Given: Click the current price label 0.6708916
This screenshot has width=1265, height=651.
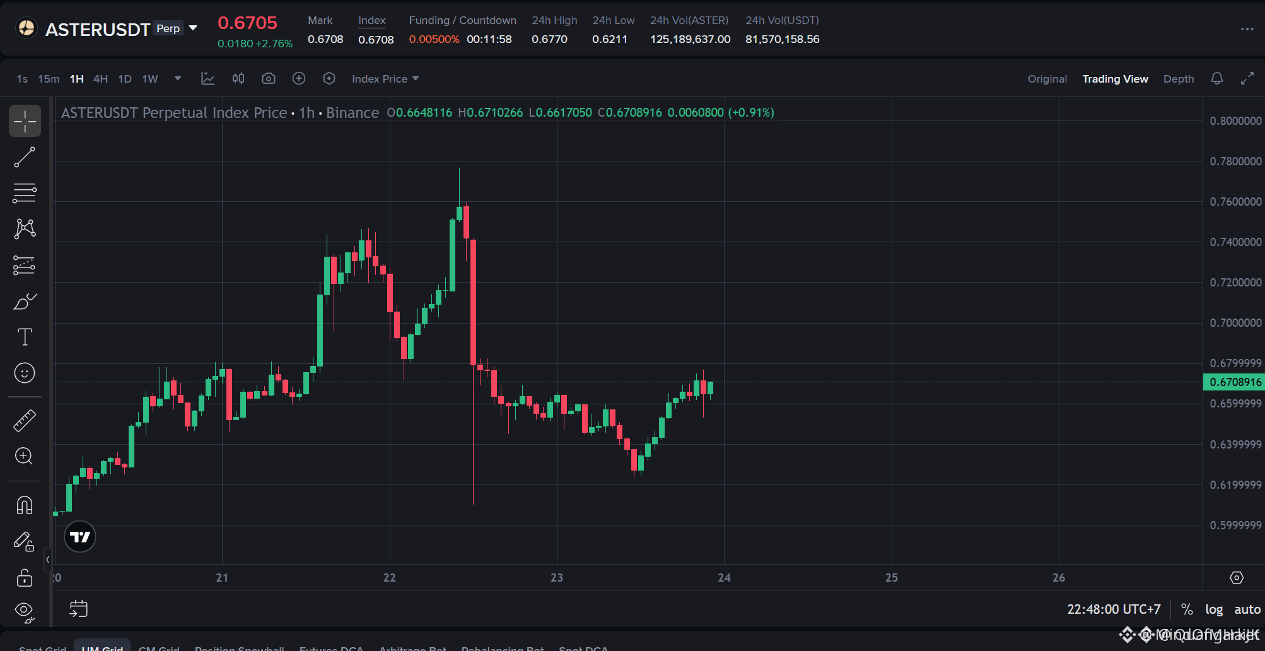Looking at the screenshot, I should (1235, 382).
